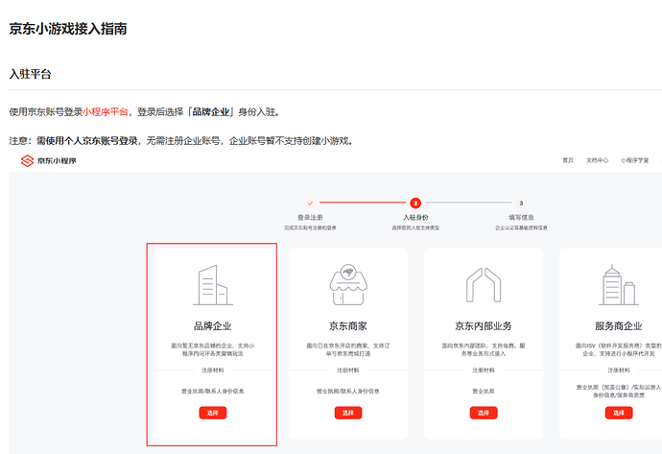Open the 小程序学堂 nav item
Image resolution: width=662 pixels, height=454 pixels.
point(634,160)
